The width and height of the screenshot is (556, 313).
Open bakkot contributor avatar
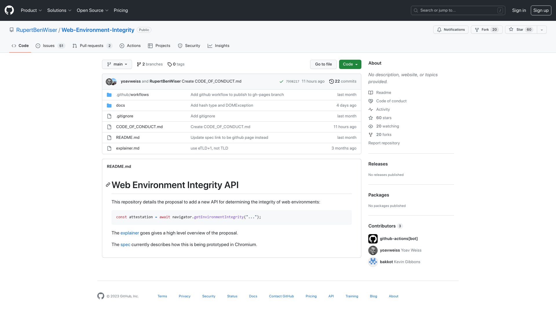pos(373,262)
